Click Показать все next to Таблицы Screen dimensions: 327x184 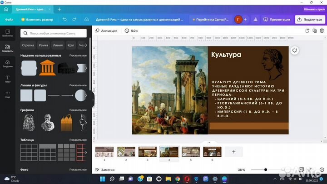(78, 139)
